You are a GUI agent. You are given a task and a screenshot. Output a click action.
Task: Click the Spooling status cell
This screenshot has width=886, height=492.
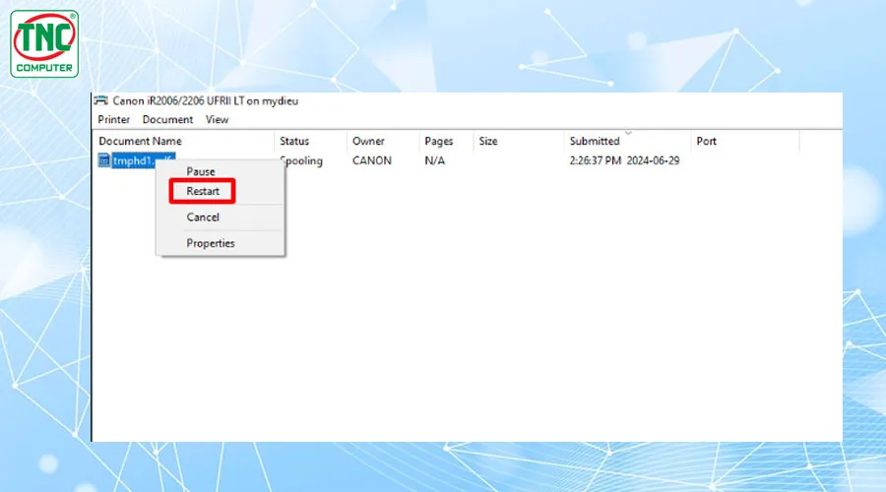tap(301, 161)
